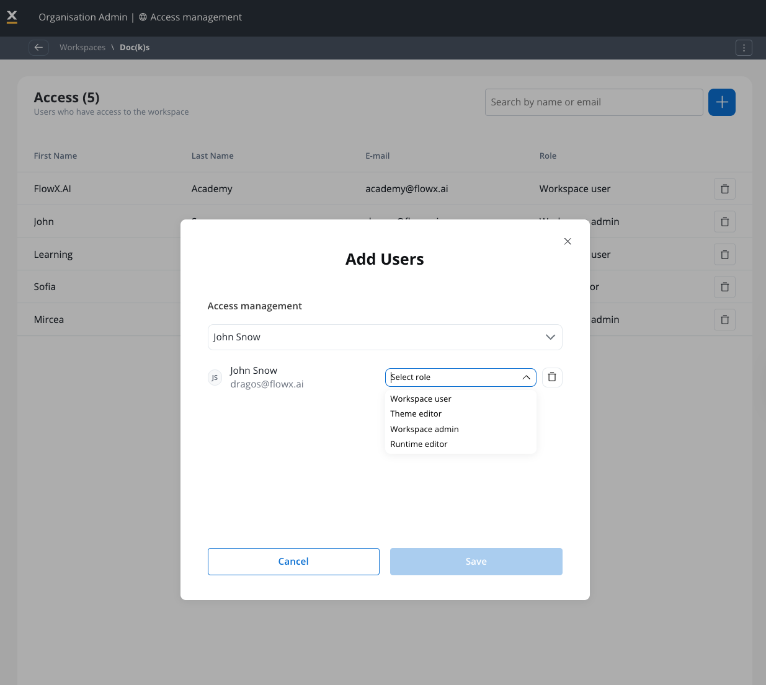Choose Theme editor role option

416,414
